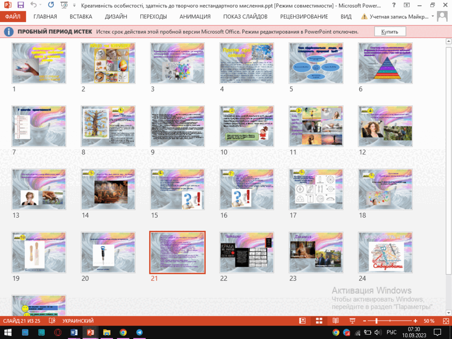The height and width of the screenshot is (339, 452).
Task: Click the Undo arrow icon
Action: click(34, 5)
